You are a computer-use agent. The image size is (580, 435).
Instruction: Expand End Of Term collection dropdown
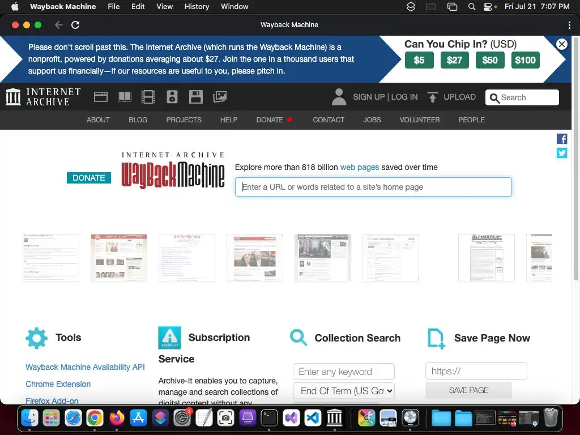344,391
